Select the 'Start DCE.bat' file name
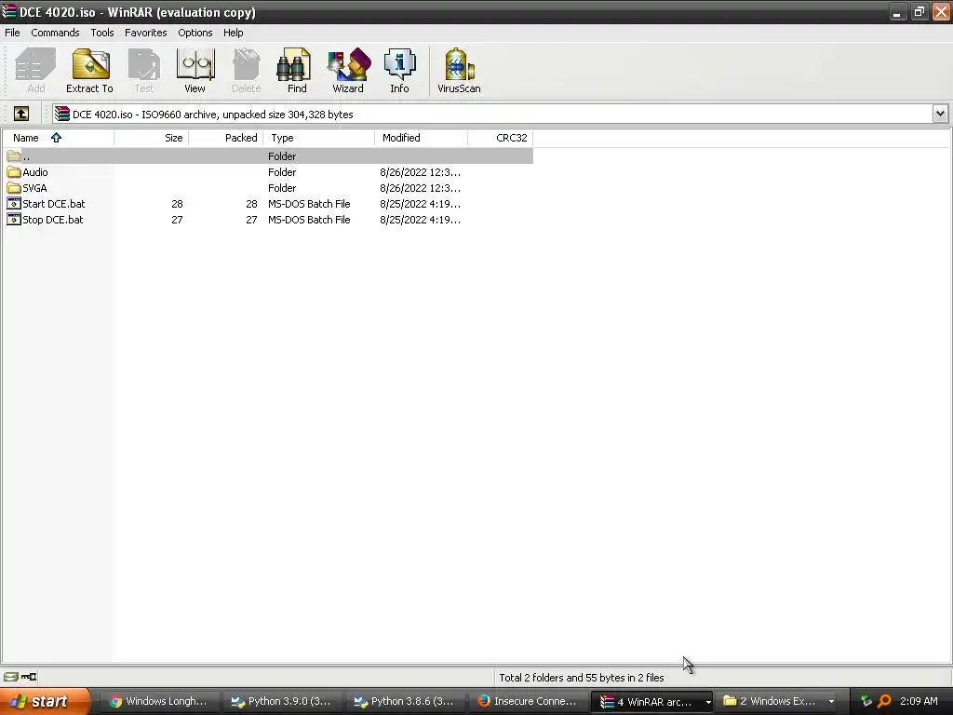Screen dimensions: 953x715 (x=53, y=204)
